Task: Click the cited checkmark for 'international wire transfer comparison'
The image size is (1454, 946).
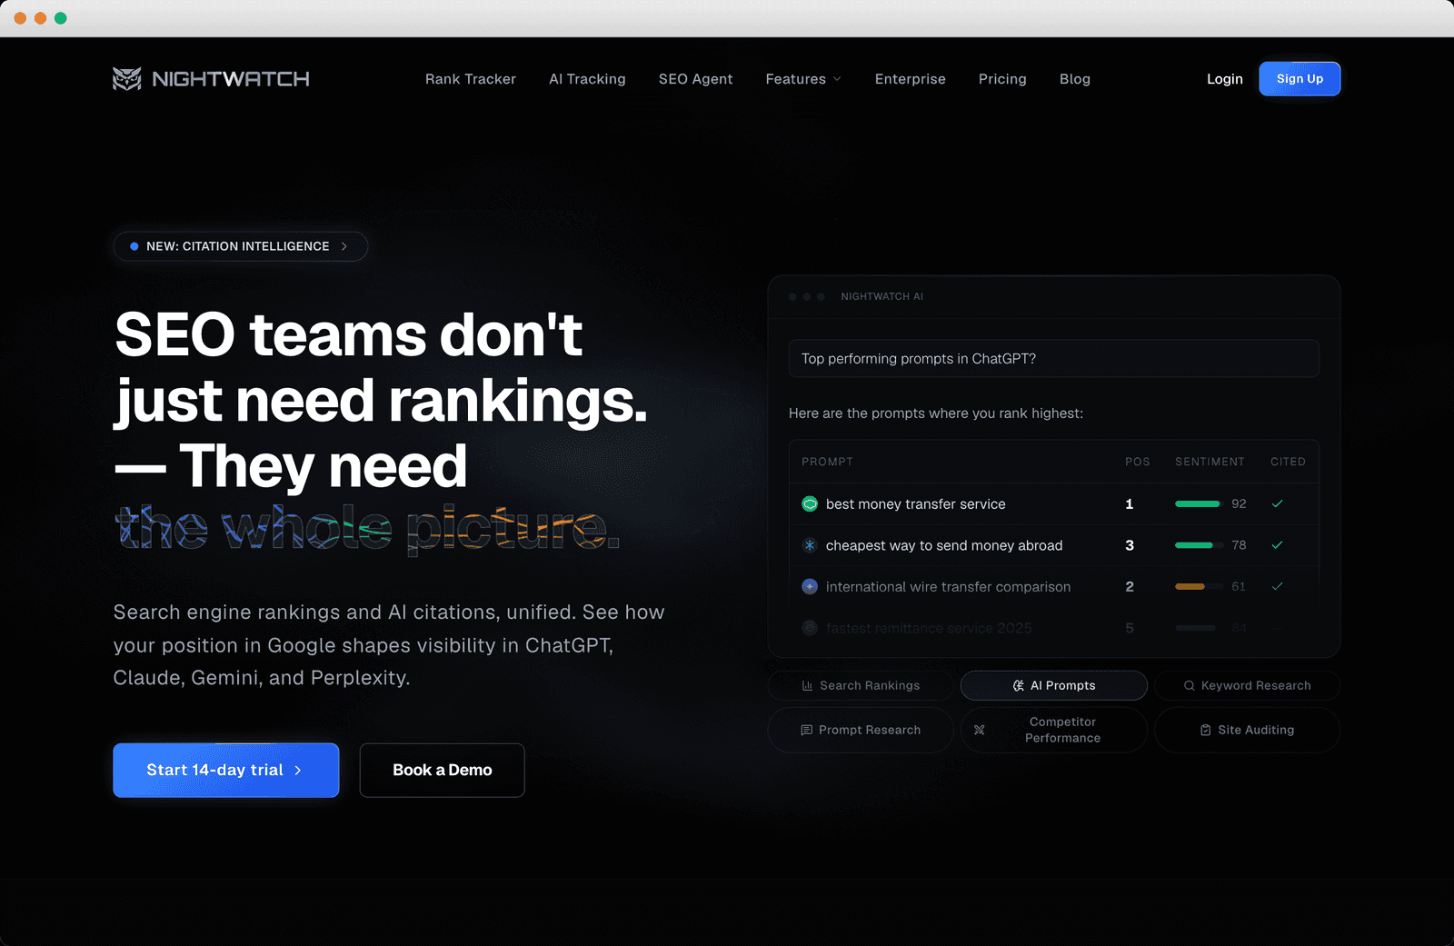Action: point(1277,587)
